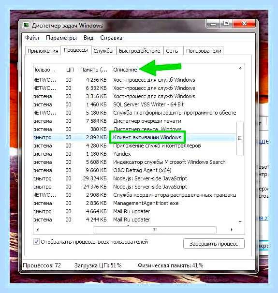
Task: Minimize the Task Manager window
Action: [213, 24]
